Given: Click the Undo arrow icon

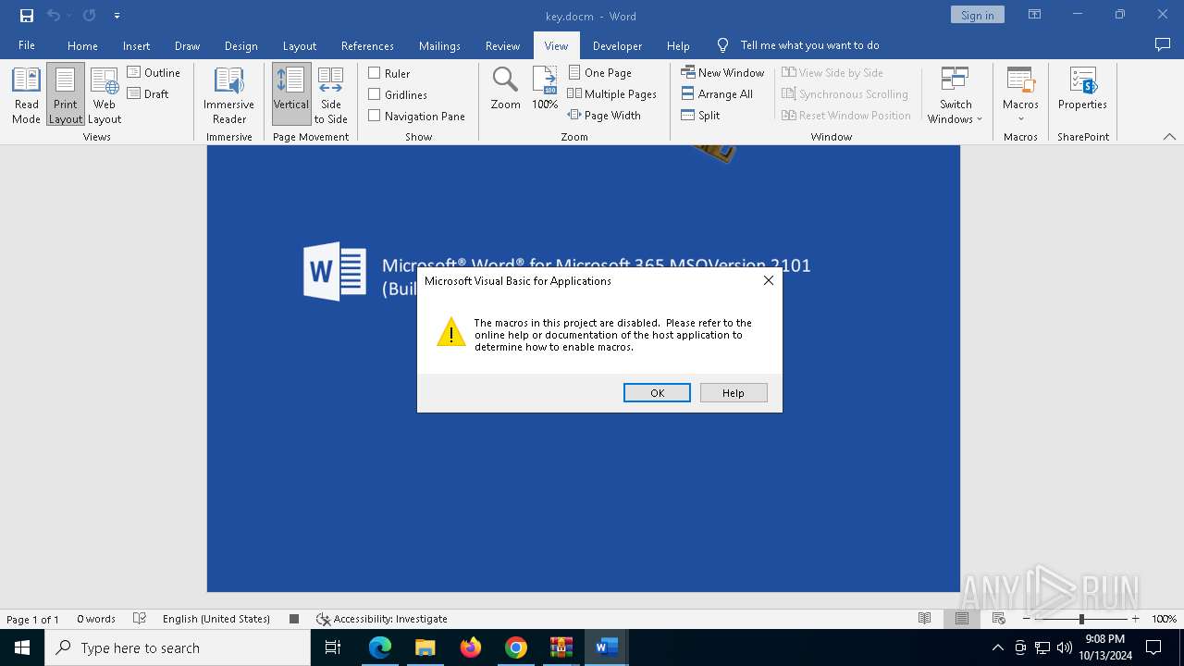Looking at the screenshot, I should click(x=54, y=16).
